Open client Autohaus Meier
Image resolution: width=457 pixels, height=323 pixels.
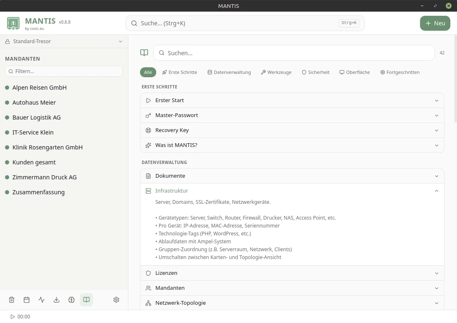tap(64, 103)
